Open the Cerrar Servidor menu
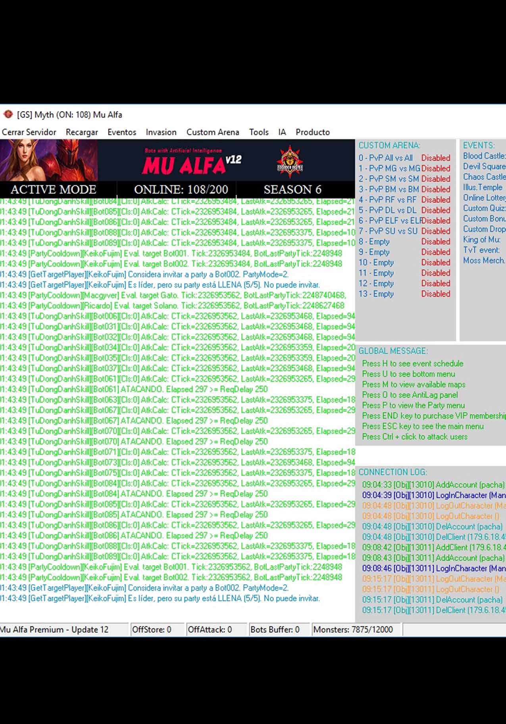Image resolution: width=506 pixels, height=724 pixels. pyautogui.click(x=29, y=132)
